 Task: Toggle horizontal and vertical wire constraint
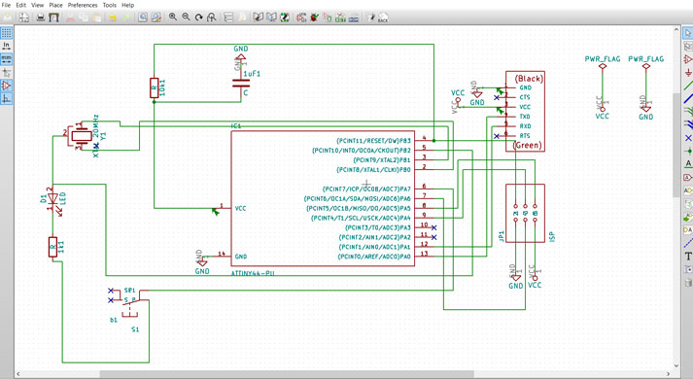tap(6, 98)
